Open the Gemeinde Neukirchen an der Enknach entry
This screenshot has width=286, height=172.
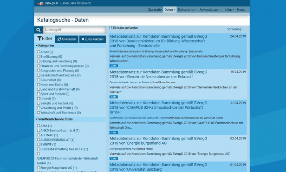point(158,74)
